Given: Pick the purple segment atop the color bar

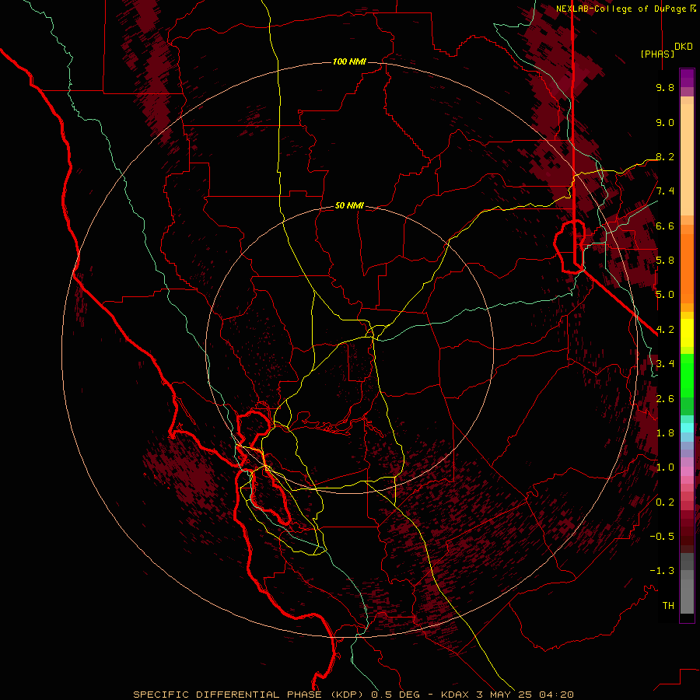Looking at the screenshot, I should coord(687,78).
